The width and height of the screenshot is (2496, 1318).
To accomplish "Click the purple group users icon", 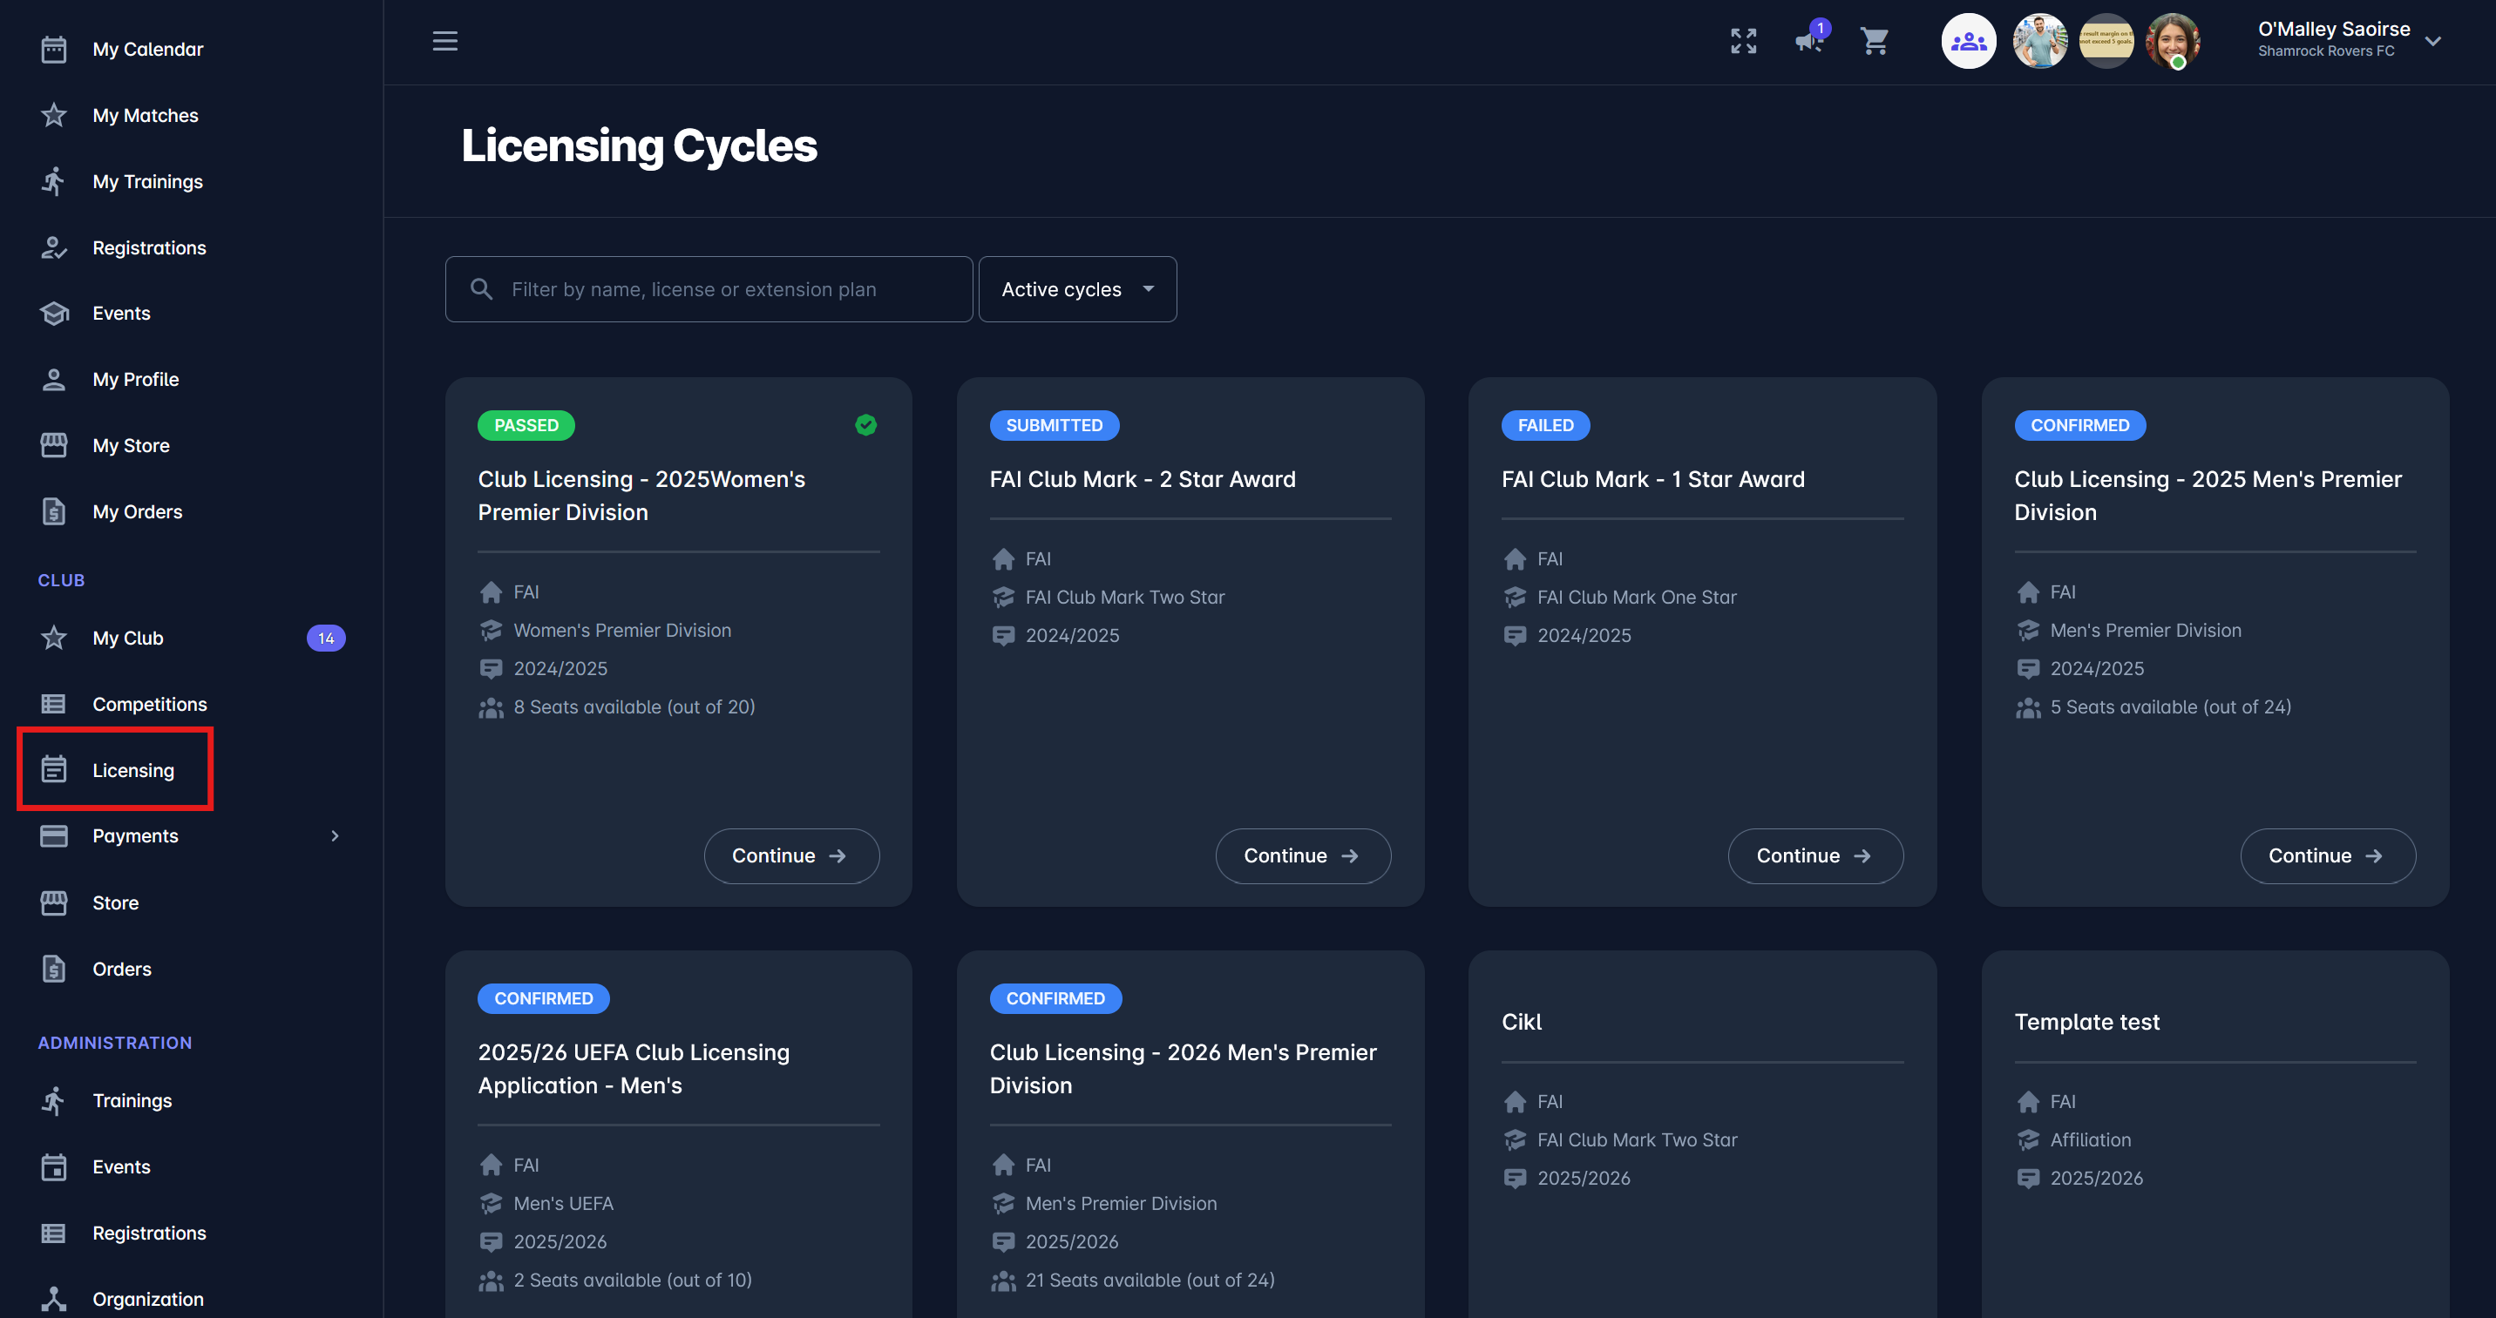I will tap(1968, 41).
